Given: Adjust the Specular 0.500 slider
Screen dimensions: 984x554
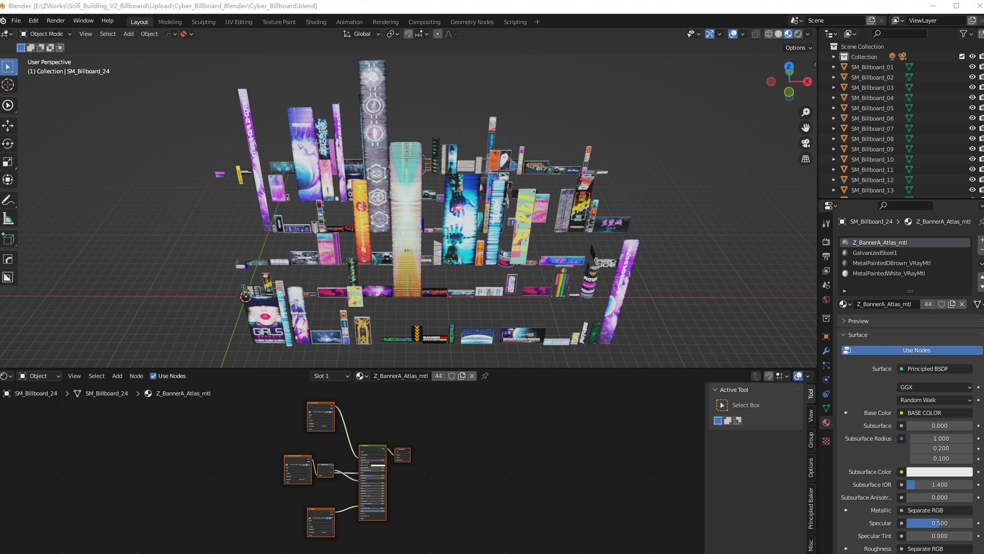Looking at the screenshot, I should (939, 523).
